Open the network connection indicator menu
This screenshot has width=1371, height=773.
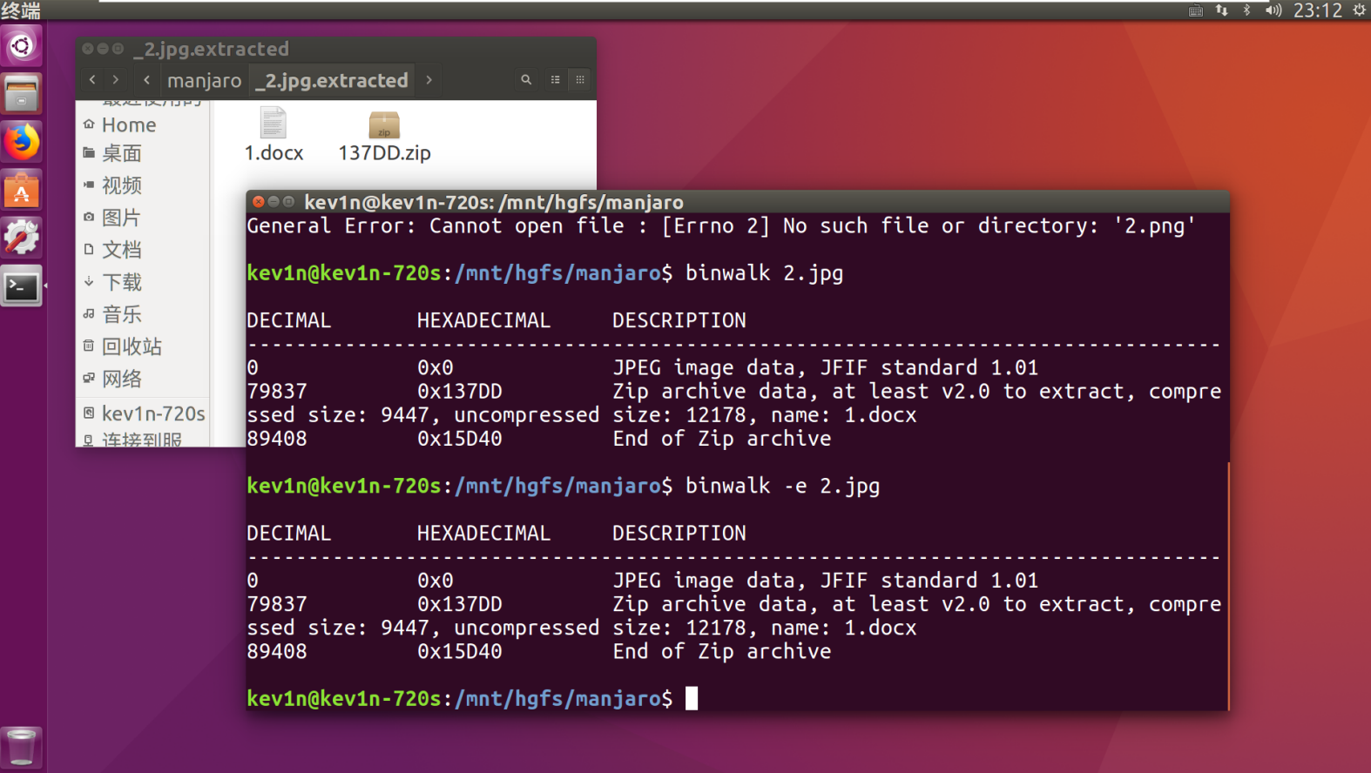(x=1222, y=10)
